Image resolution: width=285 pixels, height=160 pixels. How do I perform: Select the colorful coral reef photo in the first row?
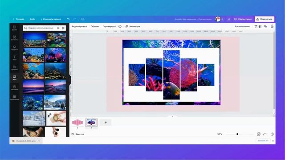(57, 40)
